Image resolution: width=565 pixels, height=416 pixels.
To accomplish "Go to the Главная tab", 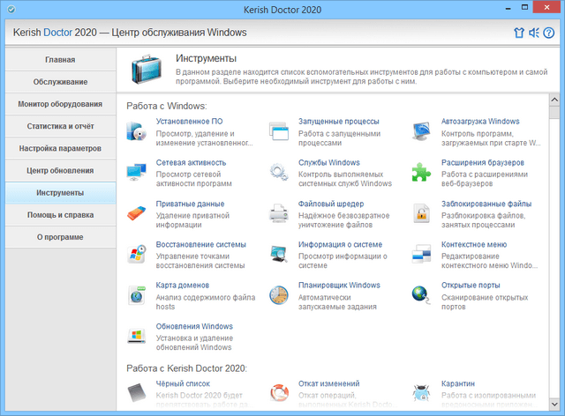I will [x=60, y=60].
